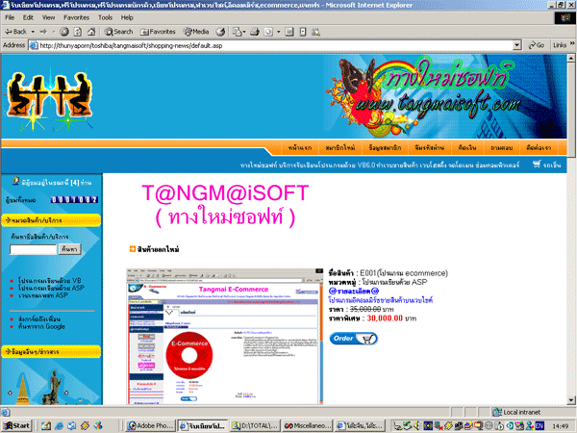Screen dimensions: 577x433
Task: Click the Google search sidebar link
Action: tap(41, 326)
